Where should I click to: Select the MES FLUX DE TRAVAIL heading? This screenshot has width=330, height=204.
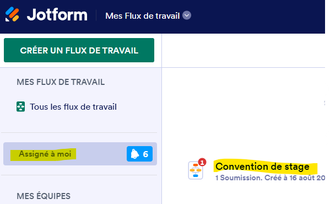61,82
